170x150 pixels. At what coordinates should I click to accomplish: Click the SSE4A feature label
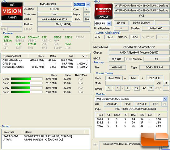coord(8,41)
